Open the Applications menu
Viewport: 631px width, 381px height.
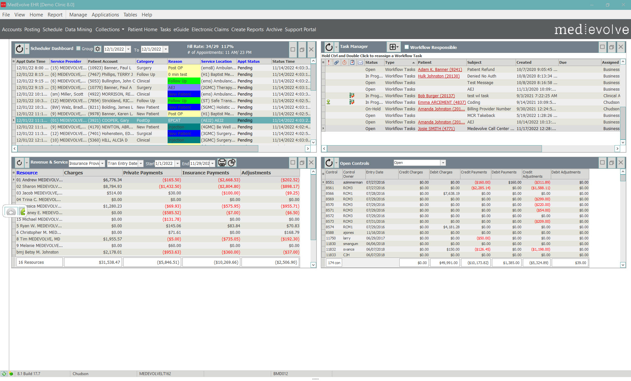pyautogui.click(x=105, y=15)
